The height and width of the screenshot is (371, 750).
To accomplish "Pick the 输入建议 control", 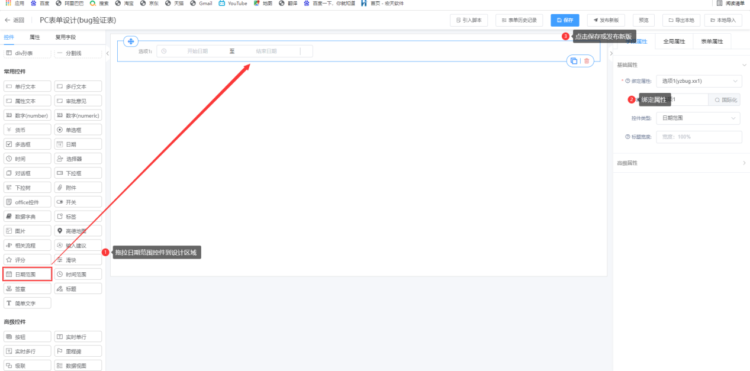I will point(78,246).
